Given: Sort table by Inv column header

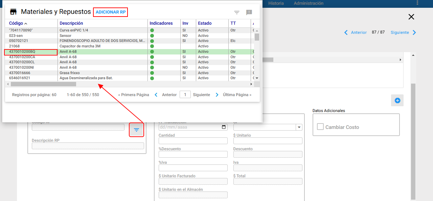Looking at the screenshot, I should pyautogui.click(x=185, y=23).
